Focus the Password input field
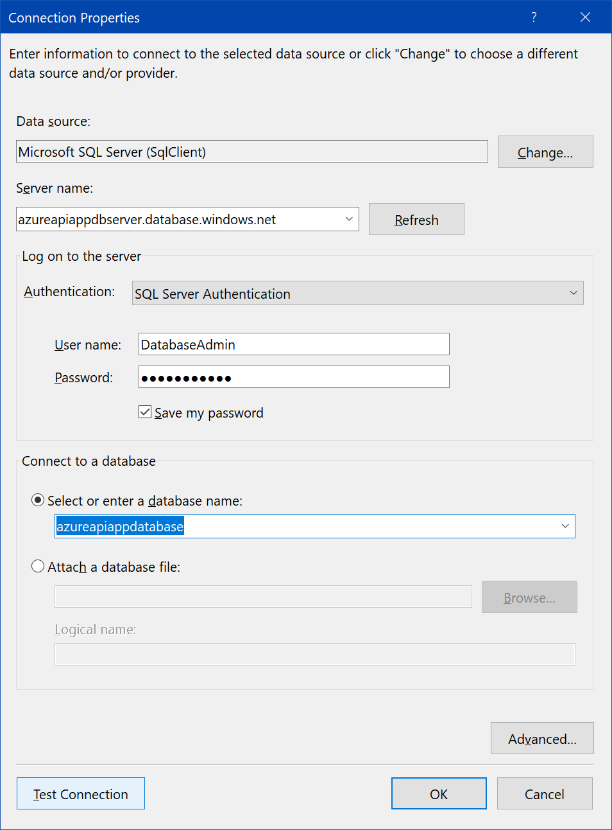Image resolution: width=612 pixels, height=830 pixels. [293, 377]
